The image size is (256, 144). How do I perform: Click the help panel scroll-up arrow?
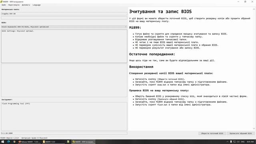(x=254, y=9)
